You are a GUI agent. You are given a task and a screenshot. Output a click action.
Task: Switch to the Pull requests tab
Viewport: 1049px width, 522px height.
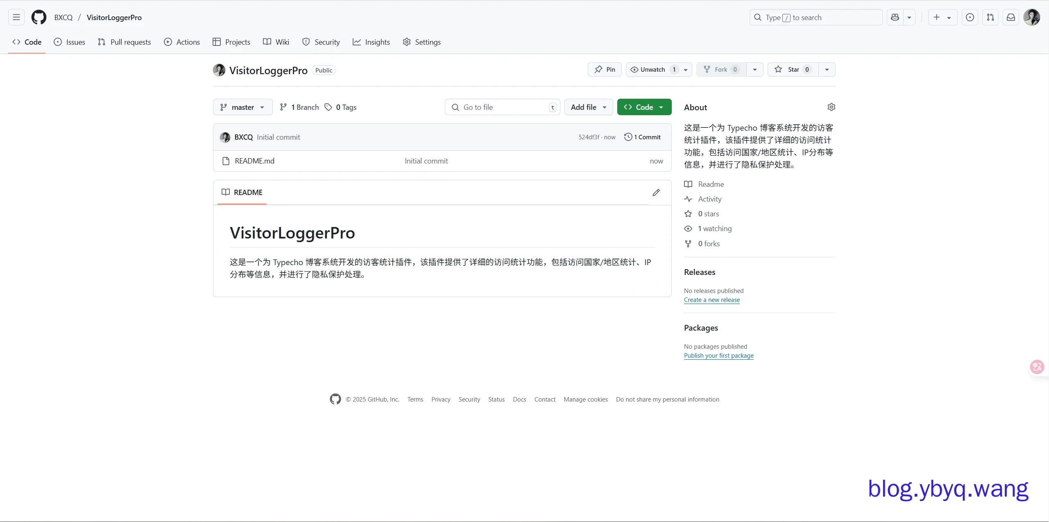[125, 42]
